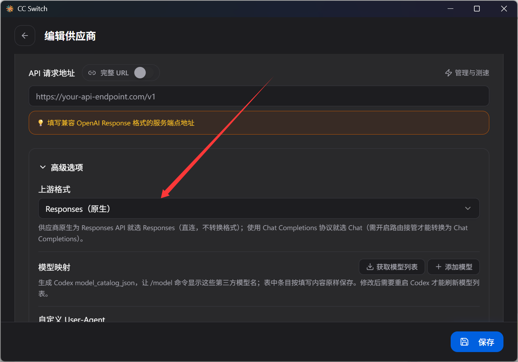
Task: Click 获取模型列表 button
Action: click(x=392, y=267)
